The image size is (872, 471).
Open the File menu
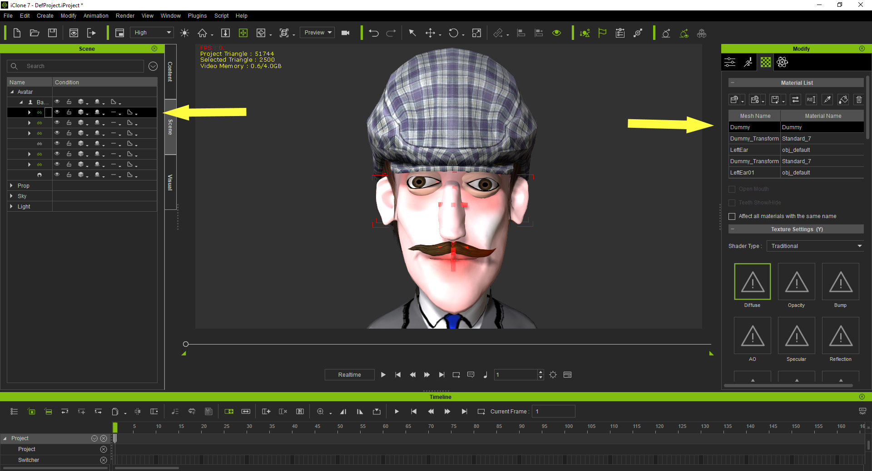tap(8, 16)
